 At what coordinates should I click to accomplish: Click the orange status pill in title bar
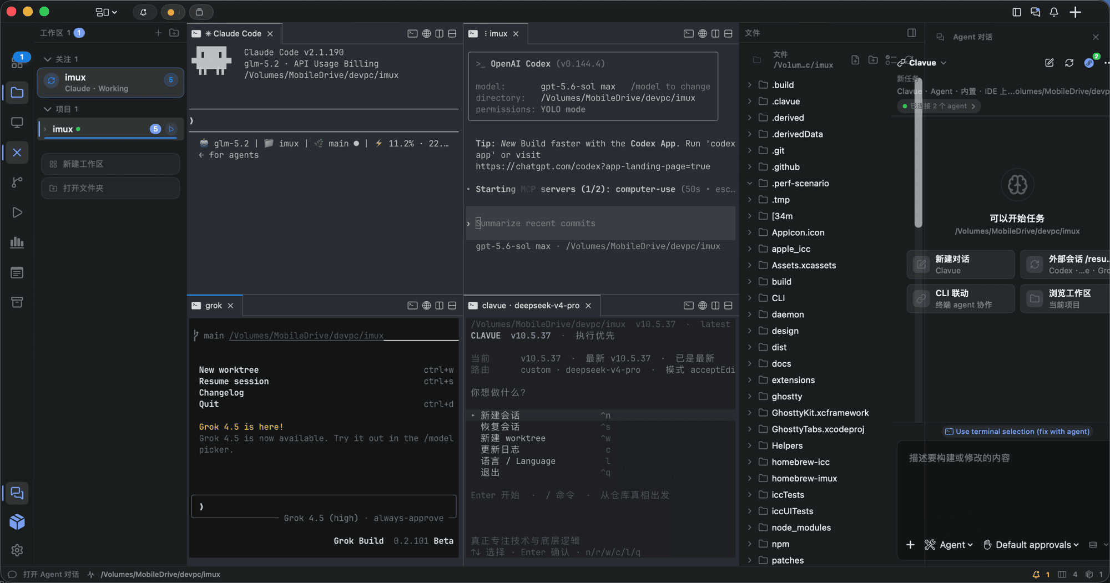[x=171, y=12]
